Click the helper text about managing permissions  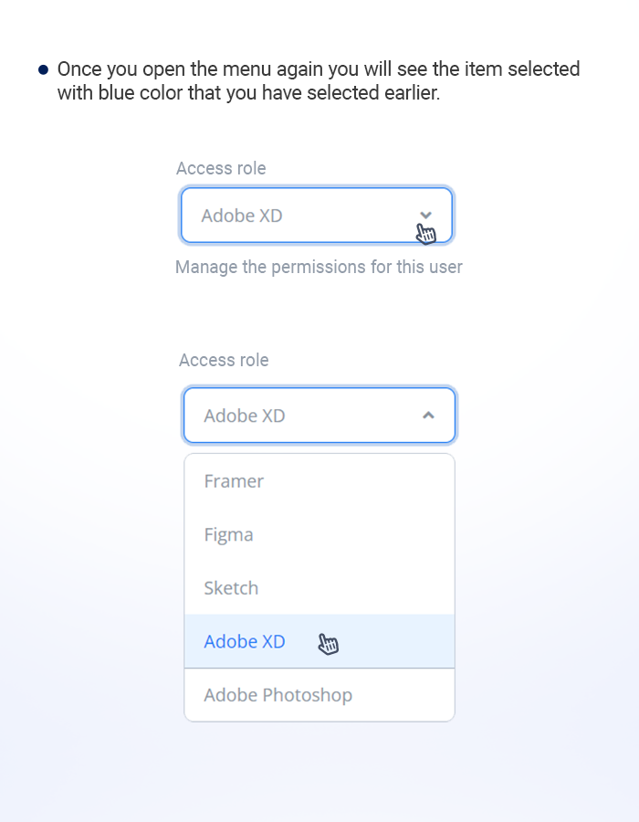pyautogui.click(x=319, y=267)
